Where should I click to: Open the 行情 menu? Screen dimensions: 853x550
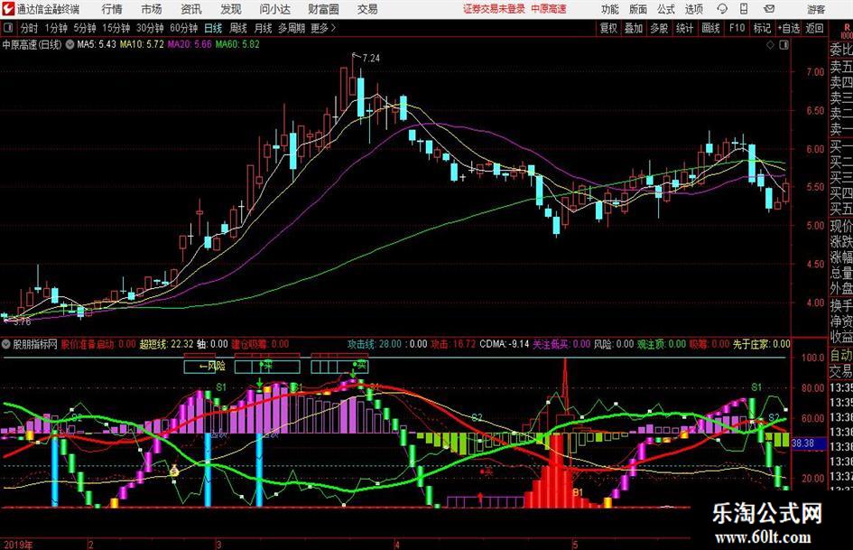(112, 9)
